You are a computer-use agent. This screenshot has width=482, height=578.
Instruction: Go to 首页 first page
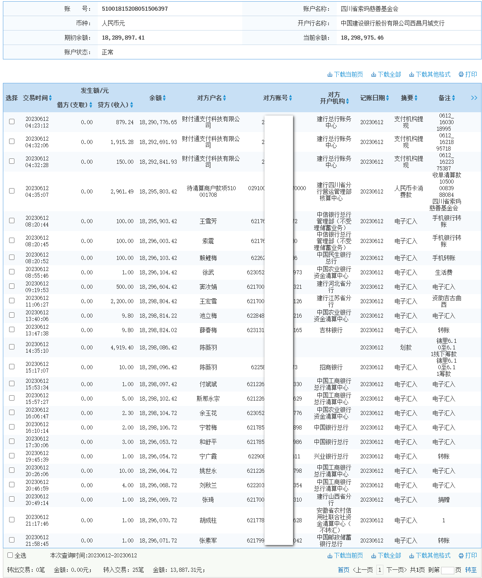[x=344, y=570]
